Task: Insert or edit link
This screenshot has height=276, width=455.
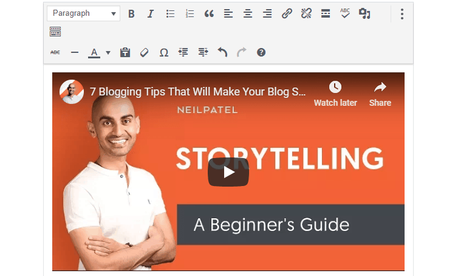Action: (x=287, y=13)
